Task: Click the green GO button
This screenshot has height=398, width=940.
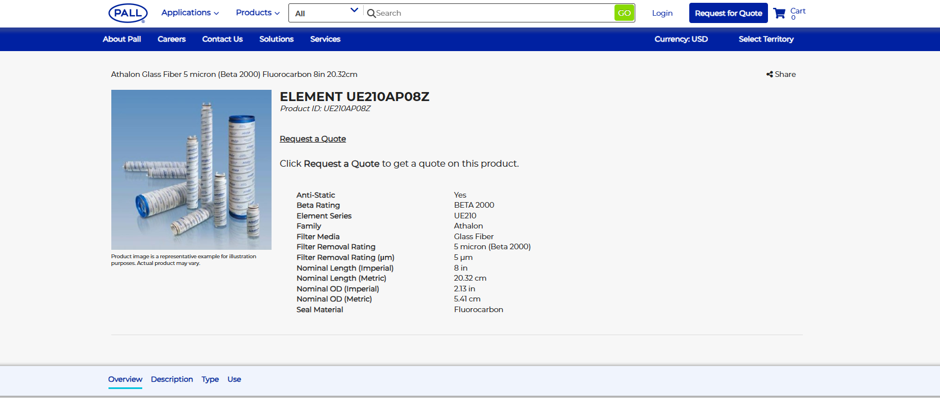Action: (x=624, y=13)
